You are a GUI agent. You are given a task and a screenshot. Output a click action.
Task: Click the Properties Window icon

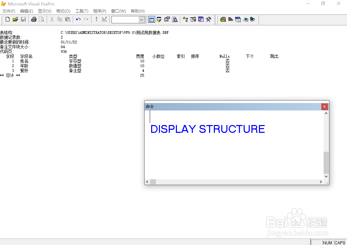tap(167, 19)
